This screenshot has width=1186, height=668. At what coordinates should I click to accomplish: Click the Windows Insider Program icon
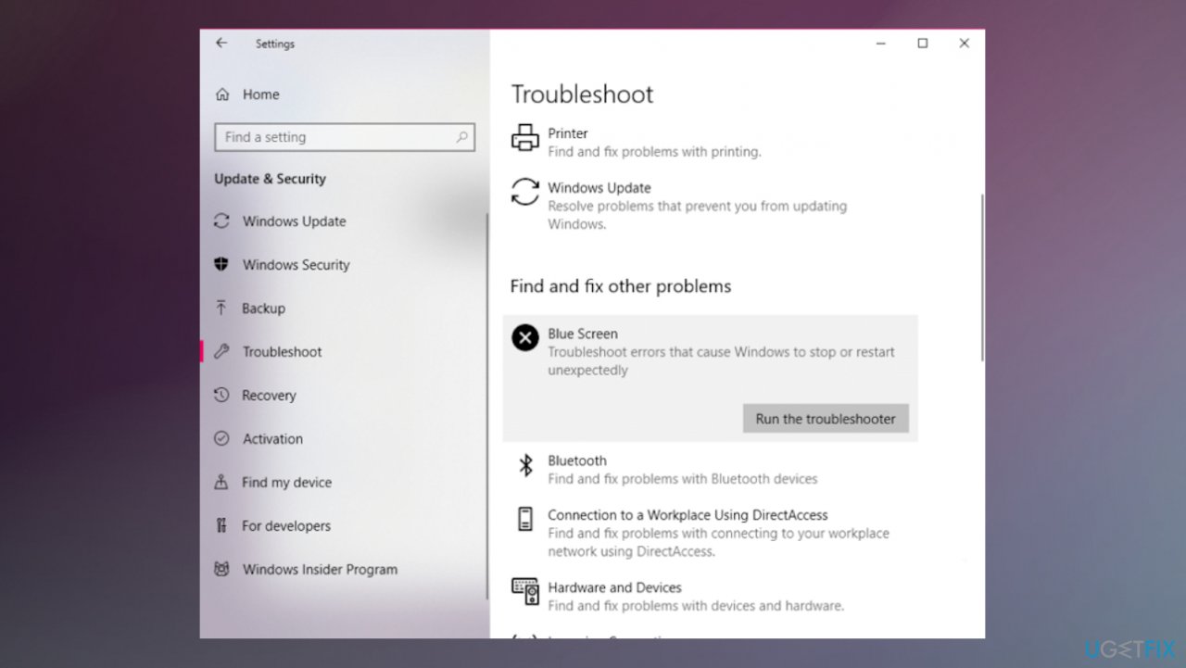(x=221, y=570)
